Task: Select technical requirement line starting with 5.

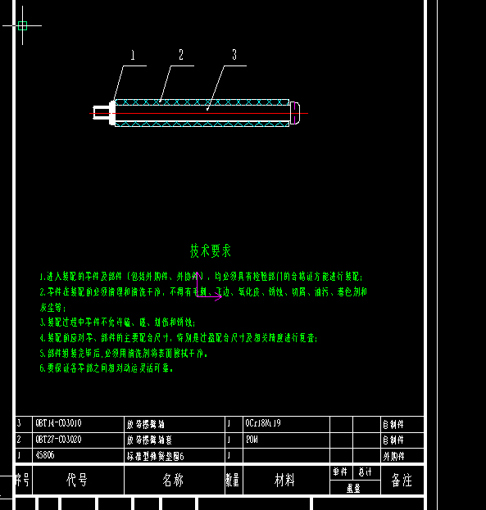Action: pyautogui.click(x=124, y=353)
